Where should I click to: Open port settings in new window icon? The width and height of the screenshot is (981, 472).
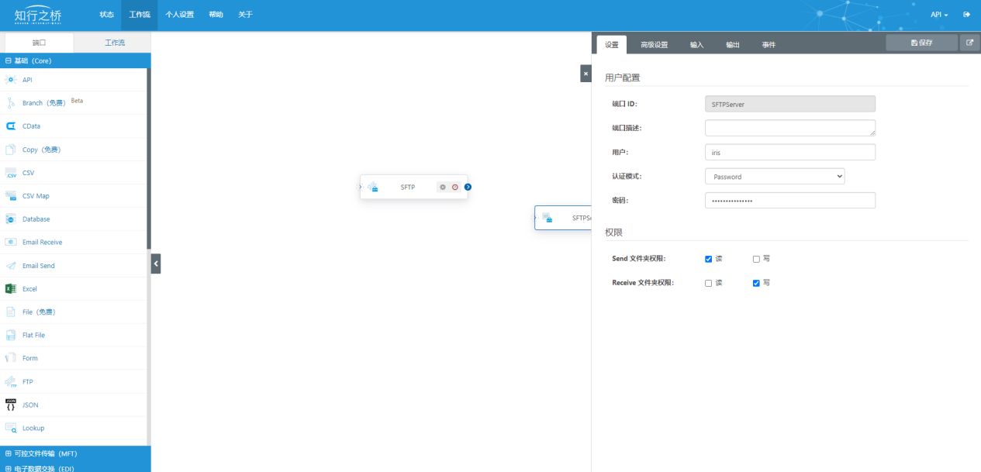point(970,43)
